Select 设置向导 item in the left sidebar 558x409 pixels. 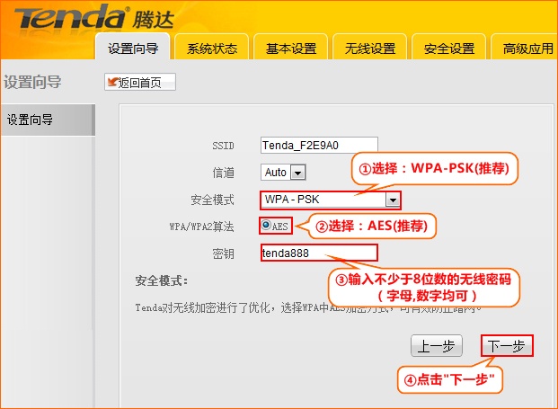tap(47, 120)
